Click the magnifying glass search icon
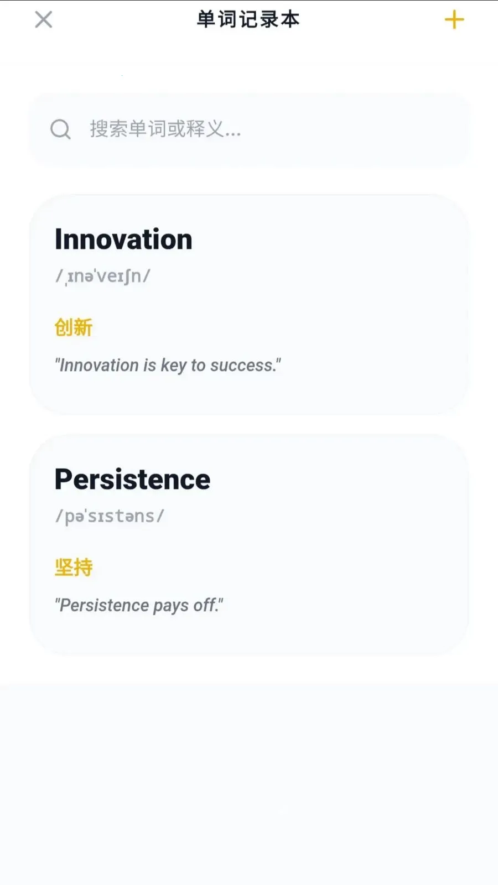498x885 pixels. [60, 129]
